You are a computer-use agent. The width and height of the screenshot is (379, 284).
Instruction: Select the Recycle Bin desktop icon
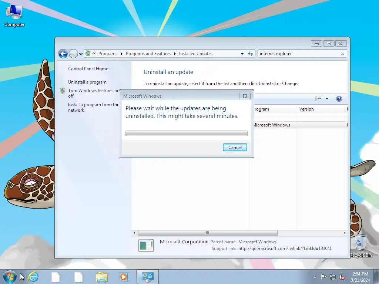[361, 246]
